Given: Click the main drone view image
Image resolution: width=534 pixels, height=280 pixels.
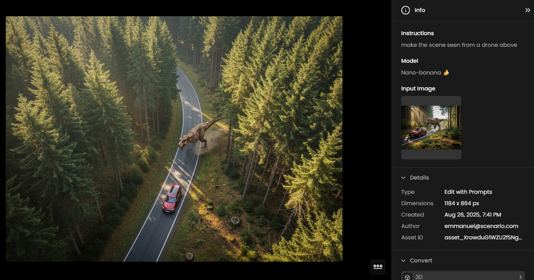Looking at the screenshot, I should click(x=174, y=139).
